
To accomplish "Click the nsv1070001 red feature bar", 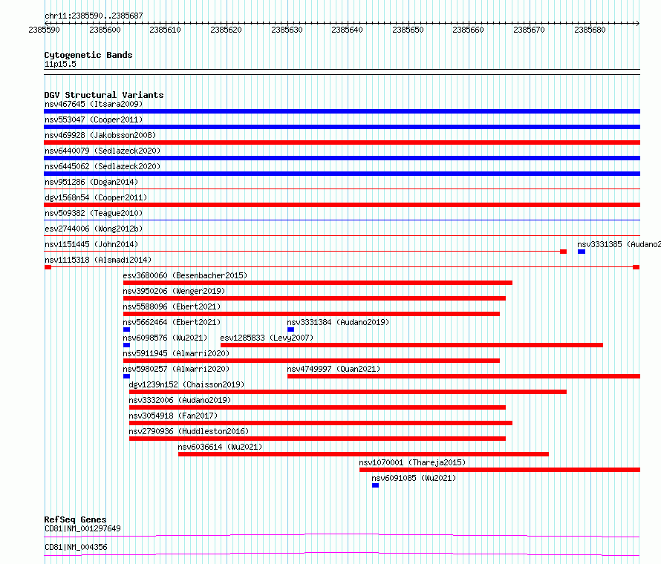I will [500, 470].
